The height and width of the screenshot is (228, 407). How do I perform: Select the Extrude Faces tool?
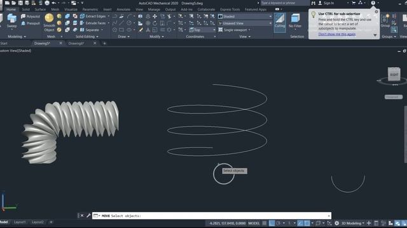93,23
